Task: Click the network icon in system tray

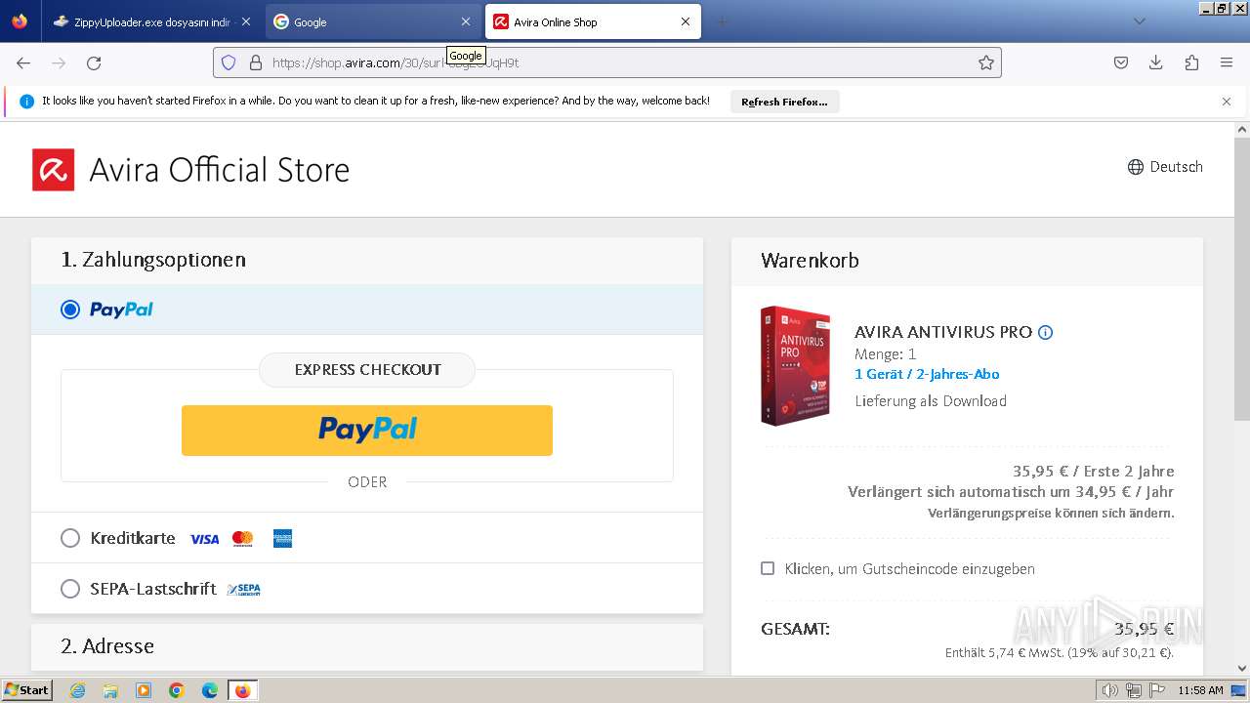Action: point(1133,690)
